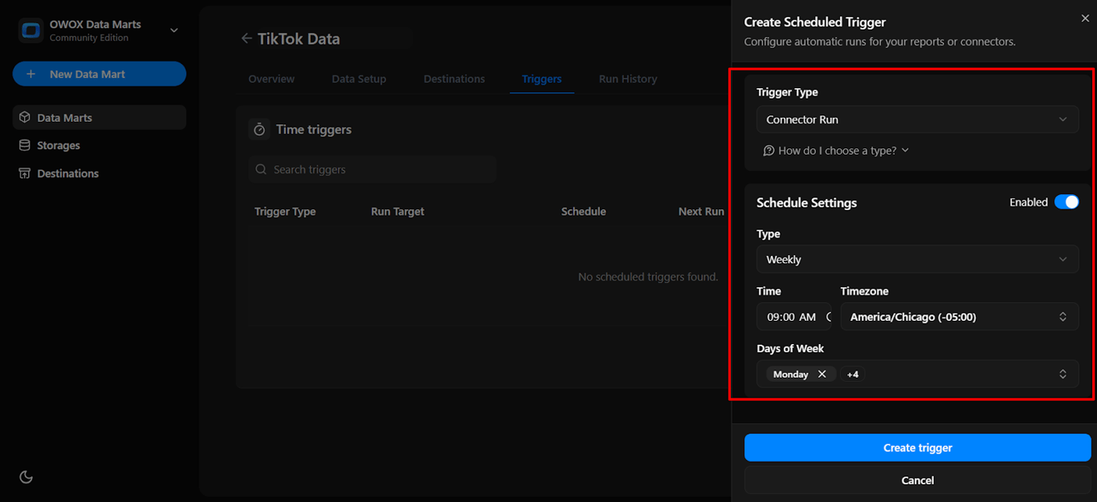The image size is (1097, 502).
Task: Switch to the Data Setup tab
Action: tap(359, 79)
